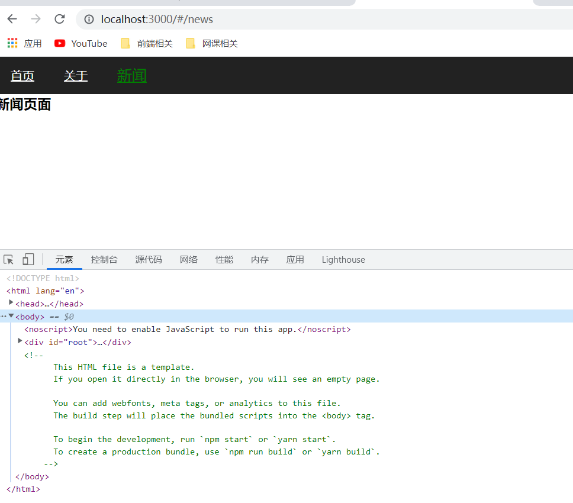Expand the div id="root" node
The height and width of the screenshot is (503, 573).
(20, 341)
